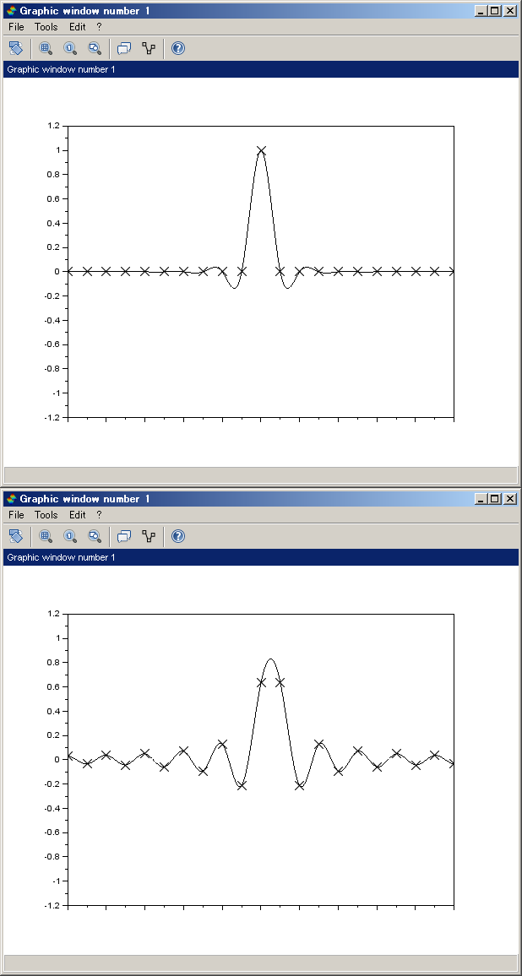Open Edit menu in lower graphic window
522x976 pixels.
coord(77,515)
